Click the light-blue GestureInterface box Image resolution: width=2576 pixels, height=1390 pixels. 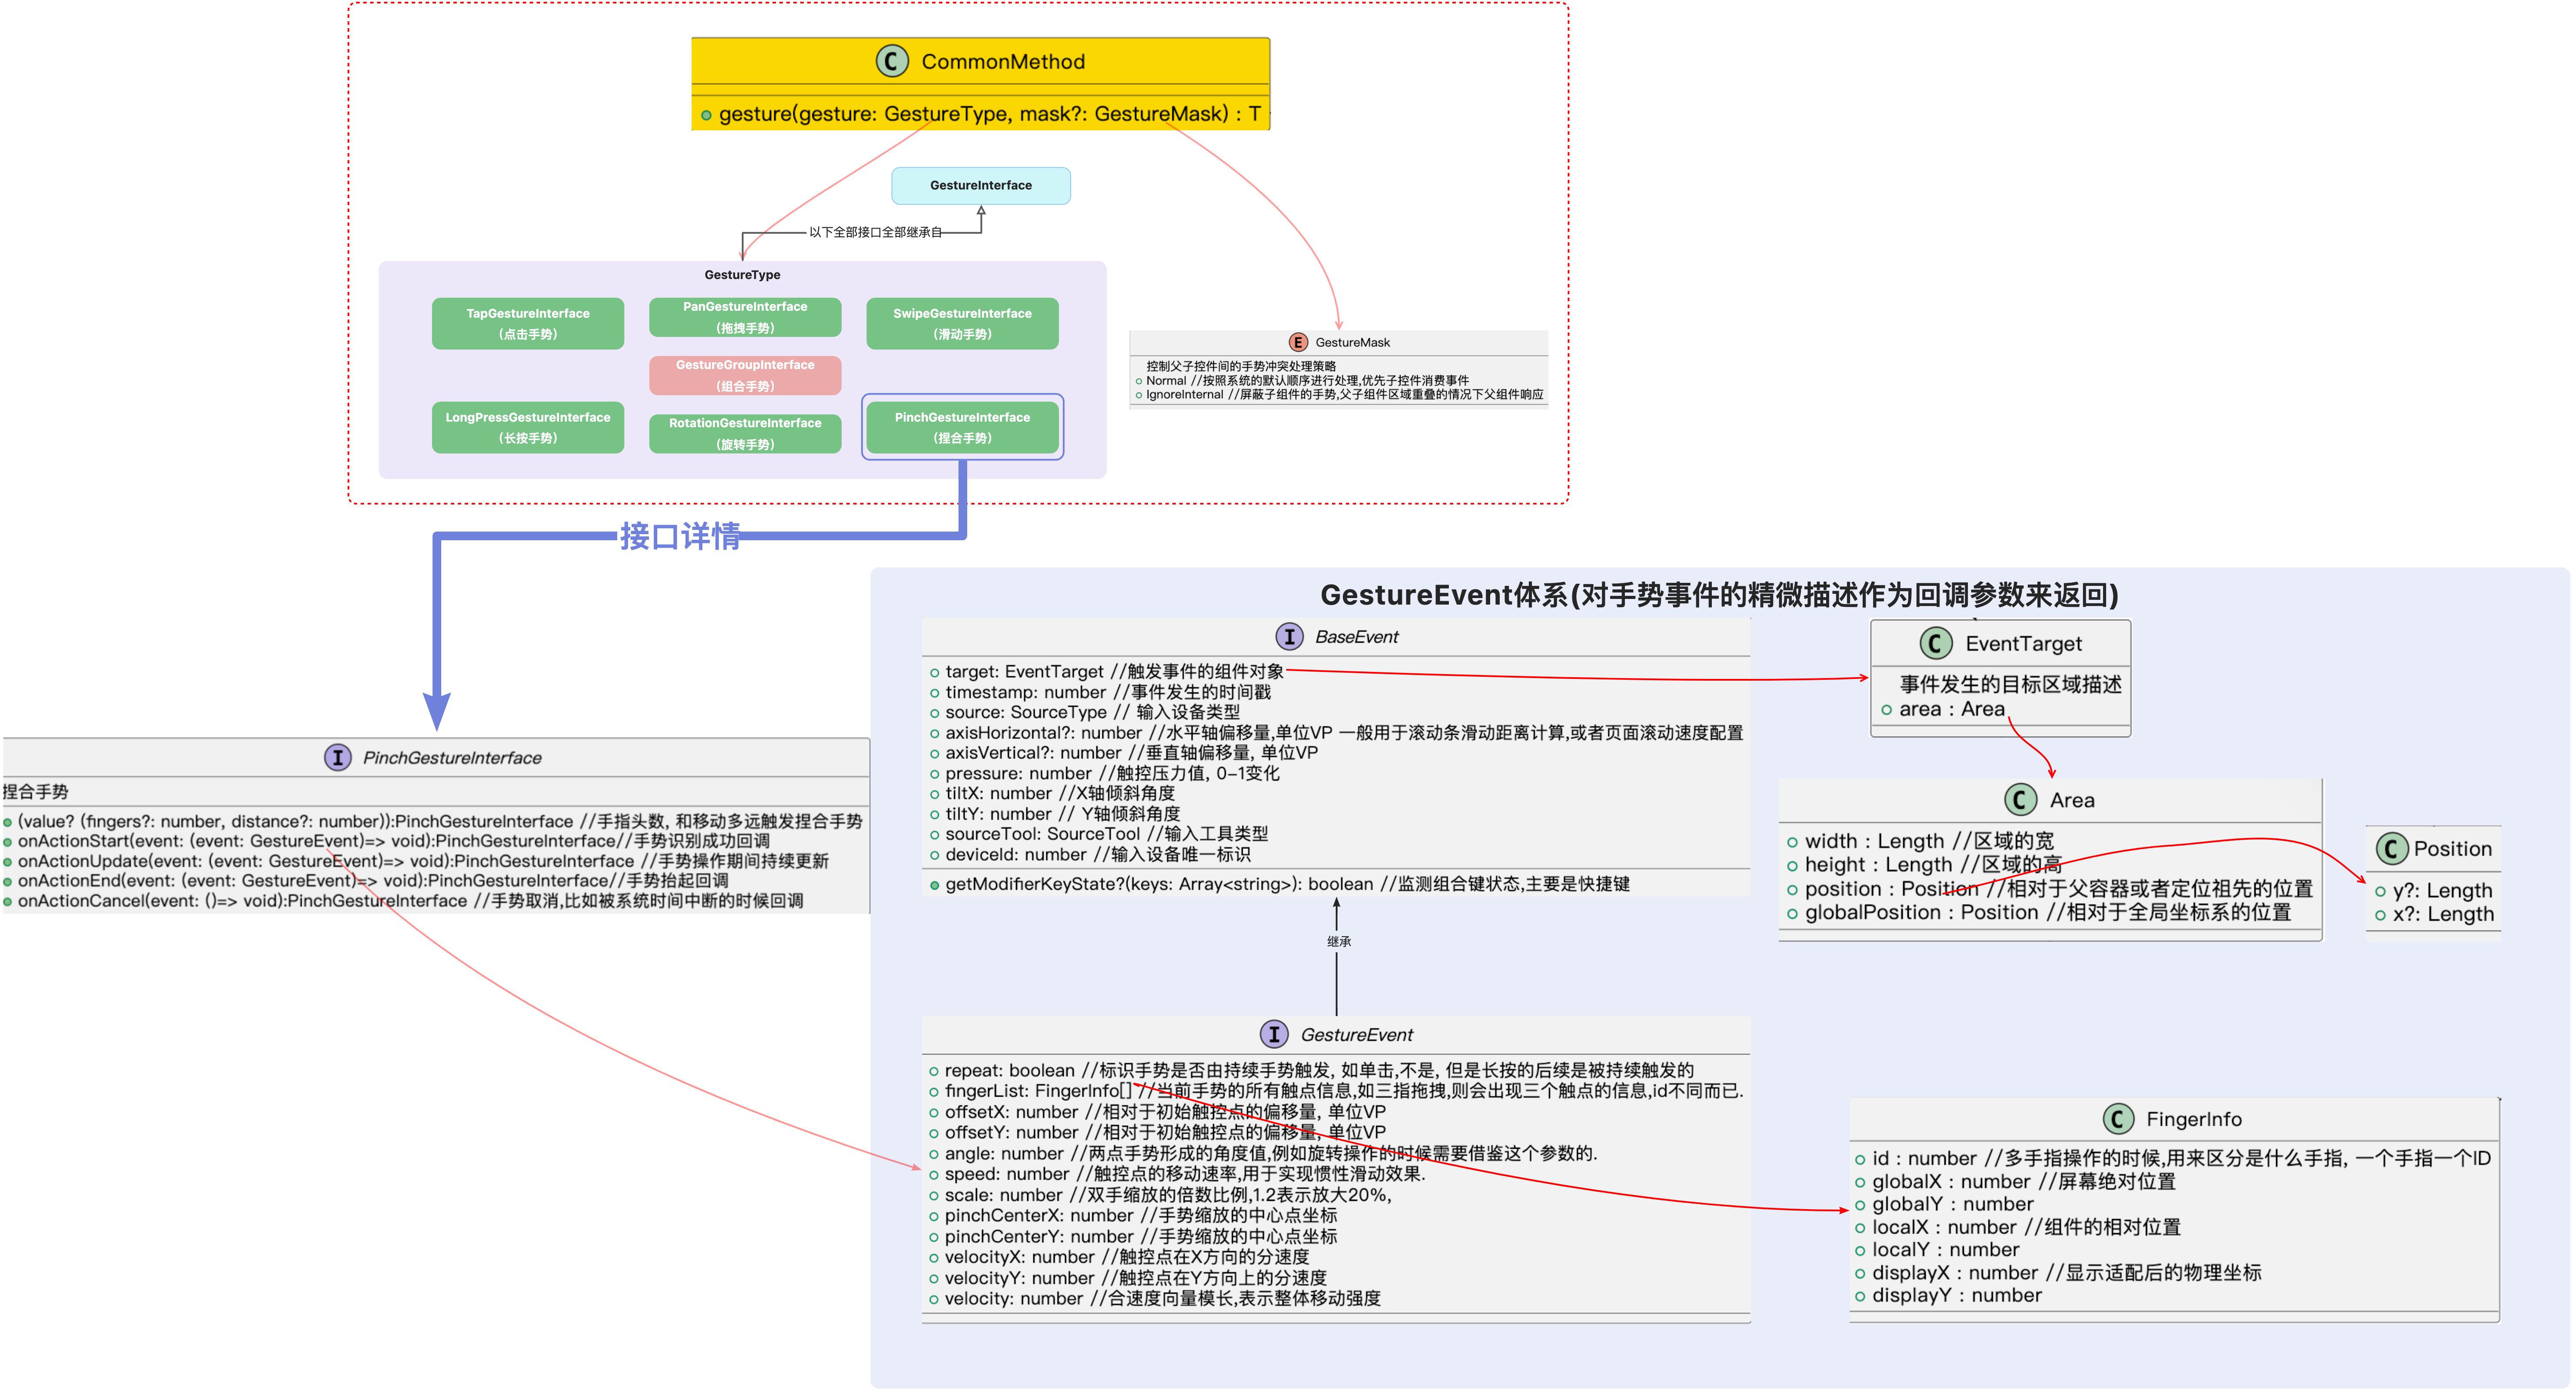(981, 185)
